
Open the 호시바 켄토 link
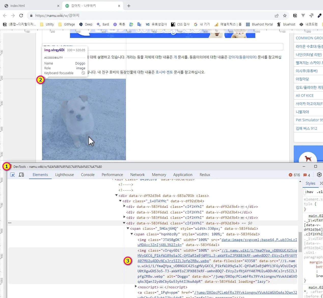(164, 72)
